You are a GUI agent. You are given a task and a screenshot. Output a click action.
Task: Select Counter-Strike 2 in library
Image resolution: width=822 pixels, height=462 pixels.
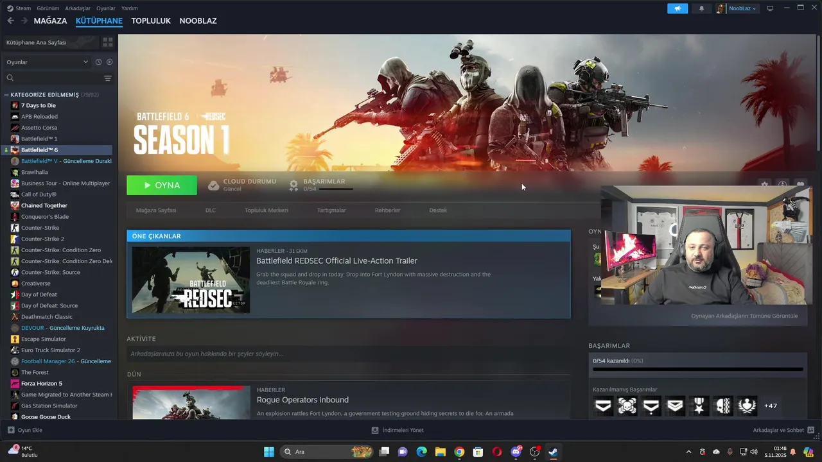42,239
